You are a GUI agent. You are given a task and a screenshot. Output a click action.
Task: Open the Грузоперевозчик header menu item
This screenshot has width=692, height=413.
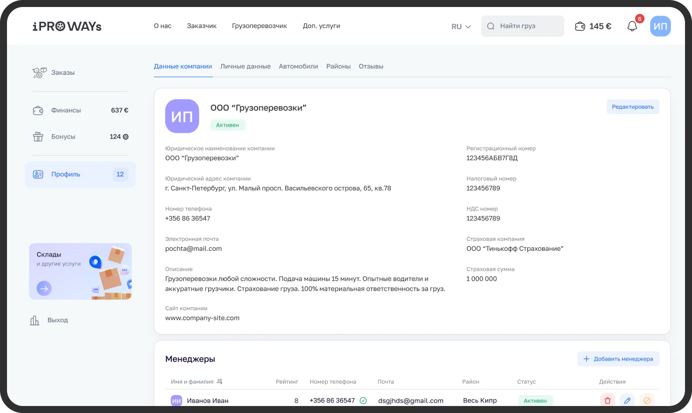(x=259, y=26)
